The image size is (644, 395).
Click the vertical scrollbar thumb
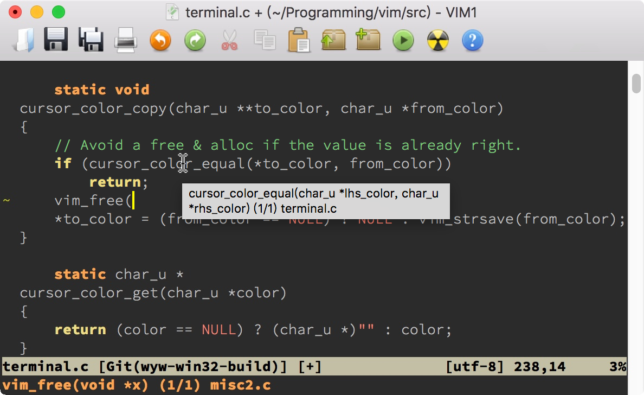636,83
